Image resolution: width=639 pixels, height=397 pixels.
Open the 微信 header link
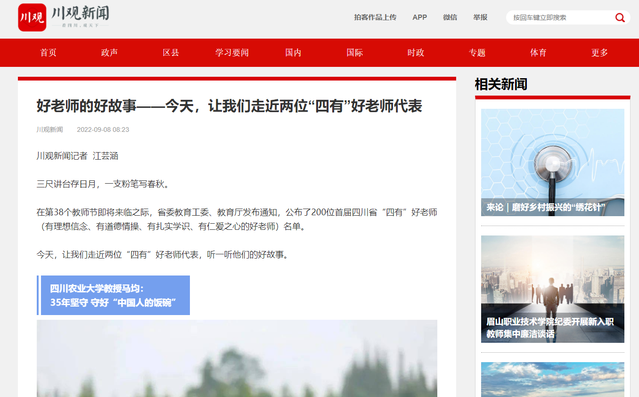point(450,17)
